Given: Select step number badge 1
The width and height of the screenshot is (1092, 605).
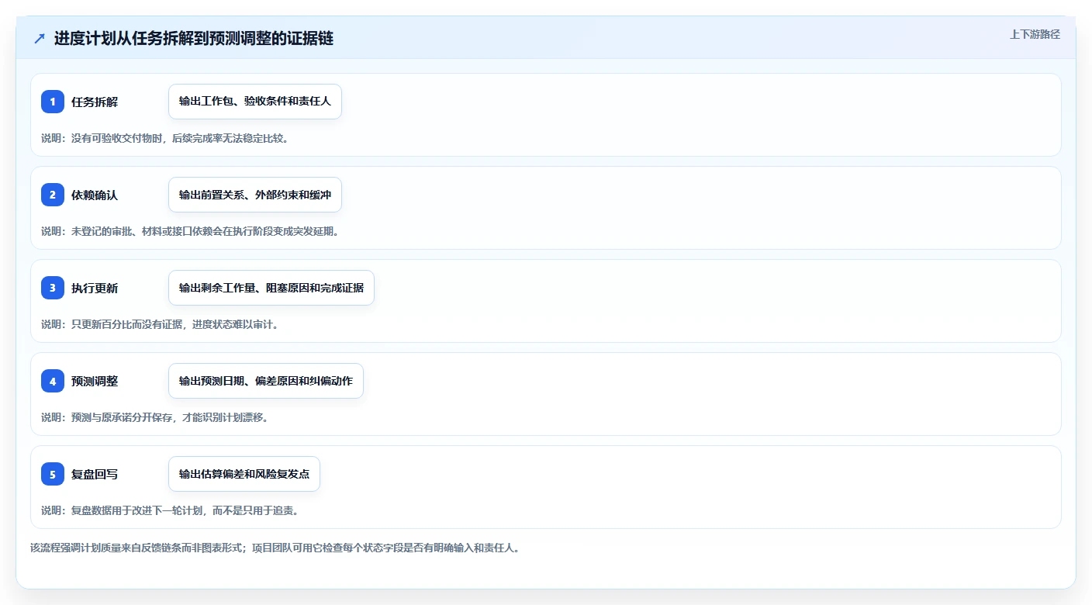Looking at the screenshot, I should 53,102.
